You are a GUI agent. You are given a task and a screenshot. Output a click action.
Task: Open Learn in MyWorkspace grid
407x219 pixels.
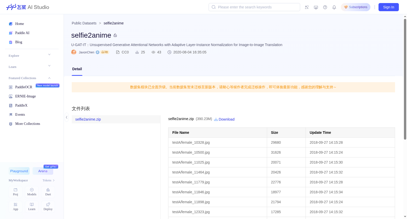click(32, 207)
